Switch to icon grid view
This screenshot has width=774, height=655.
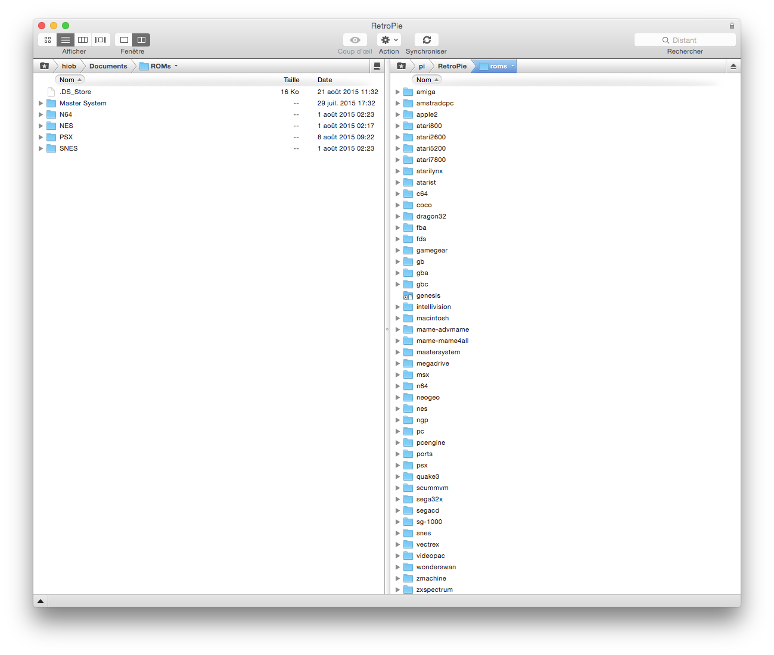48,40
